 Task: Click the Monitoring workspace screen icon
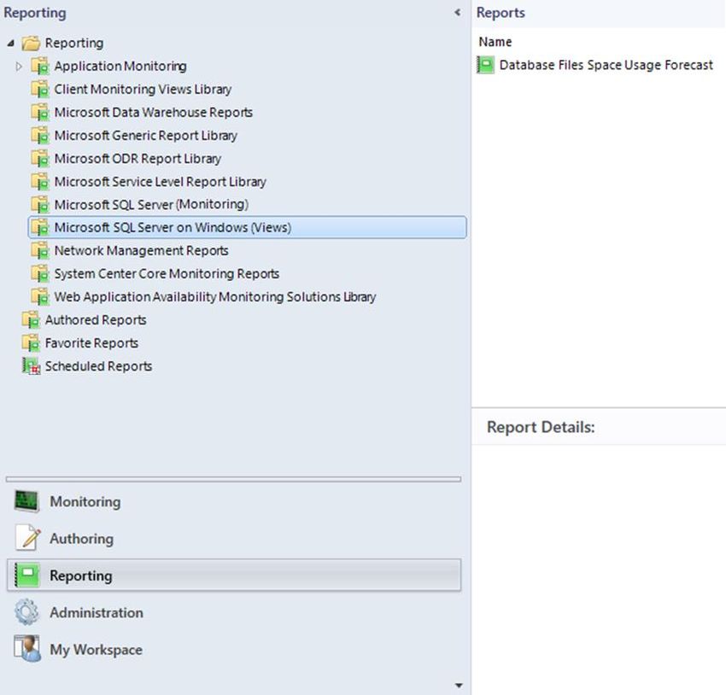point(26,501)
